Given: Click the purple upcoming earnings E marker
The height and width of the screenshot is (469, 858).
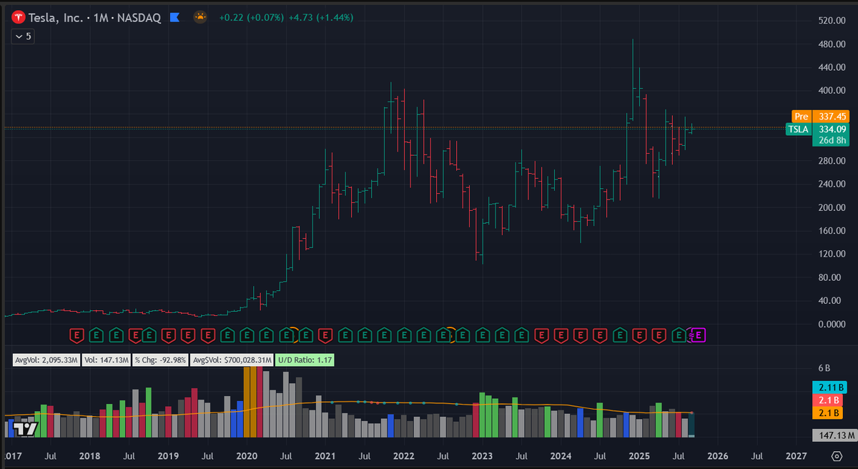Looking at the screenshot, I should (699, 335).
